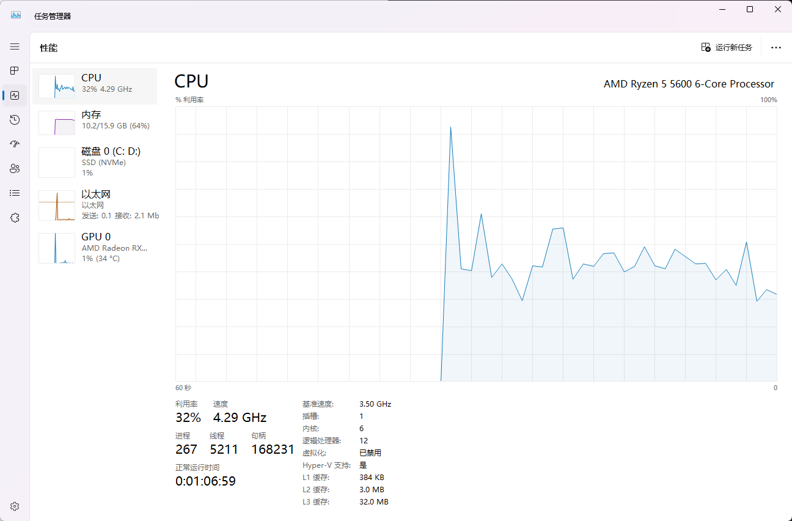Click the 以太网 mini graph thumbnail
Viewport: 792px width, 521px height.
[57, 205]
